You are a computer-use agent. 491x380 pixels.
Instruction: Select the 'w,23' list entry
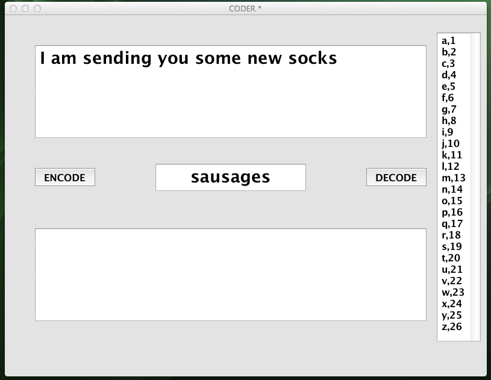click(x=453, y=292)
